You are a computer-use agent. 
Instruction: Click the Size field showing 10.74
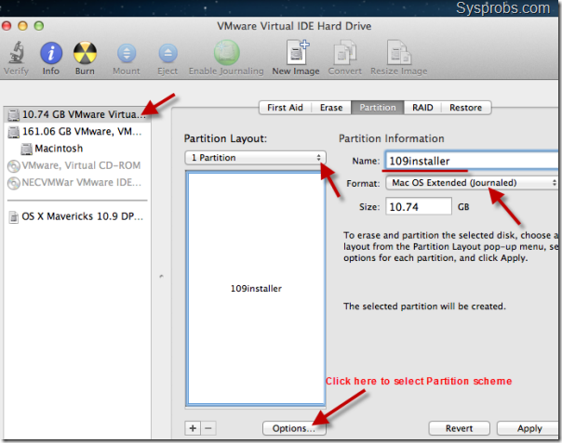click(x=419, y=206)
